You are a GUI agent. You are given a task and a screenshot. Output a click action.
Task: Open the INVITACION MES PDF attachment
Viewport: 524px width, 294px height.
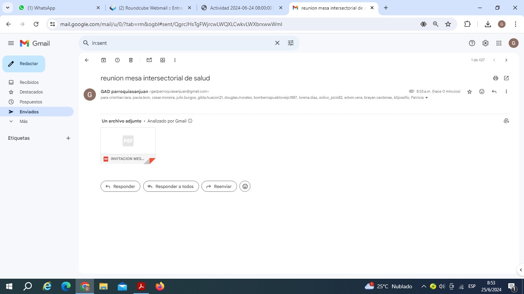128,145
